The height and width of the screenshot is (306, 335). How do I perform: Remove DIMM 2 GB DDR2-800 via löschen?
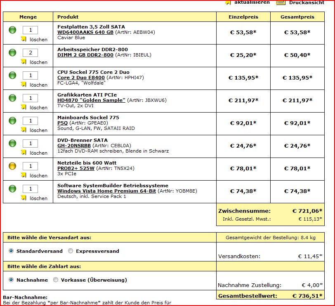pyautogui.click(x=38, y=62)
